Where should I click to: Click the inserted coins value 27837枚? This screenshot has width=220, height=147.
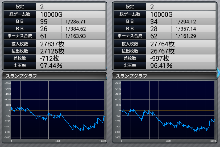coord(52,44)
